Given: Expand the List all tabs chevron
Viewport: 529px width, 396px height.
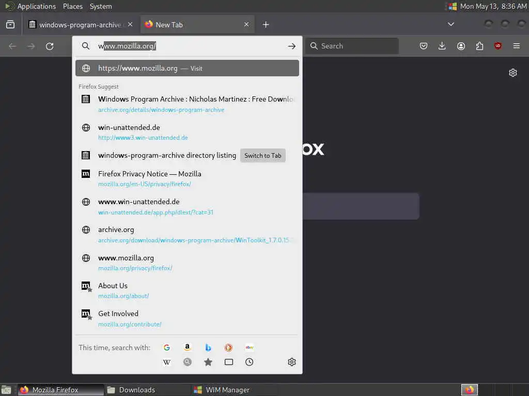Looking at the screenshot, I should (x=450, y=24).
